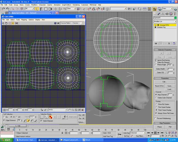Open the Rendering menu
The image size is (178, 142).
76,5
